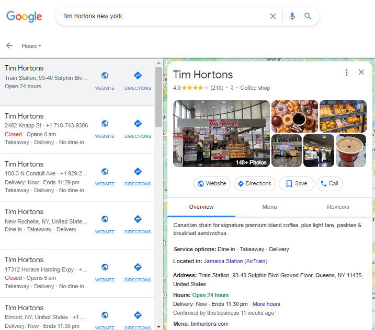Click the blue search magnifier icon
The width and height of the screenshot is (375, 330).
(308, 16)
